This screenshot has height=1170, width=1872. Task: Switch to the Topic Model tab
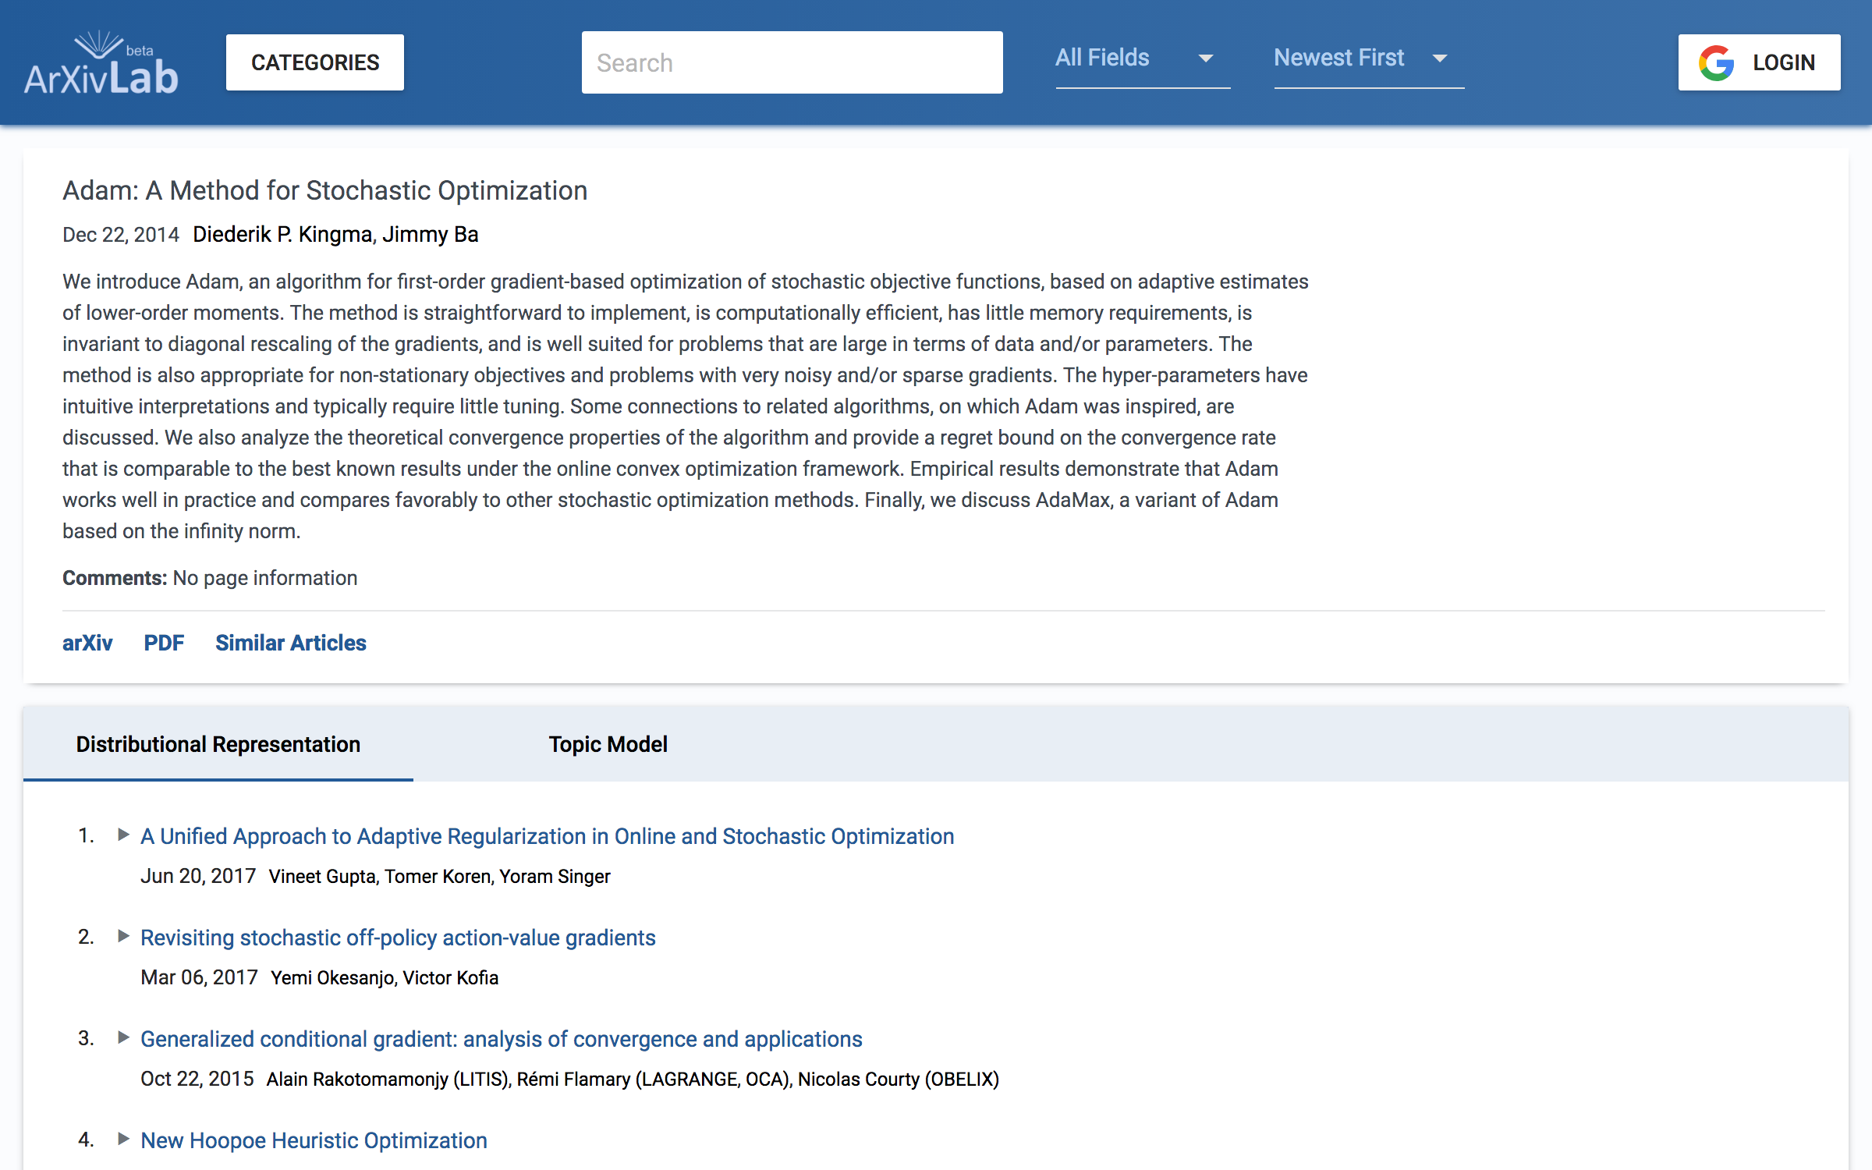(608, 744)
